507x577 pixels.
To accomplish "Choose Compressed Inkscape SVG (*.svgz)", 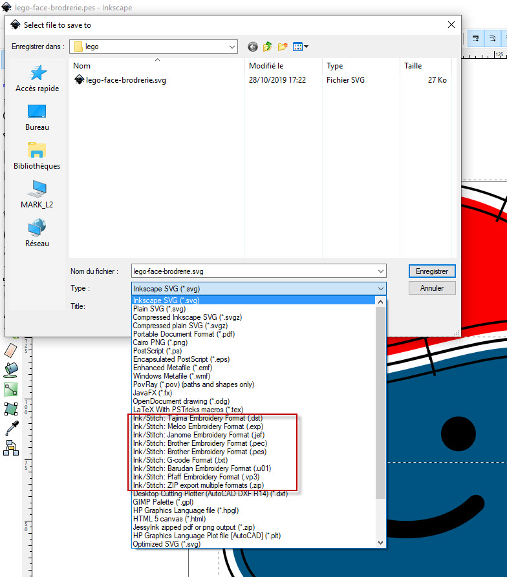I will (253, 317).
